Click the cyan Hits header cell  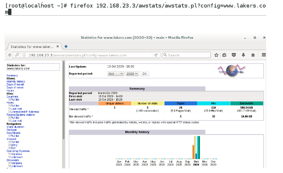pyautogui.click(x=213, y=104)
